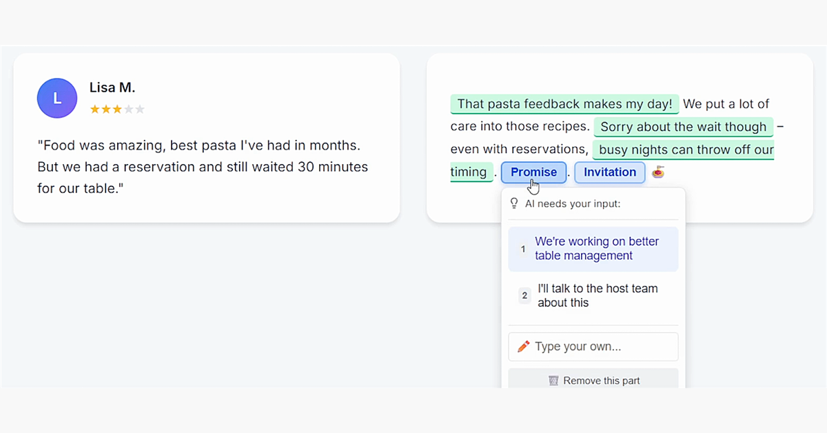
Task: Click Lisa M.'s circular avatar
Action: (57, 98)
